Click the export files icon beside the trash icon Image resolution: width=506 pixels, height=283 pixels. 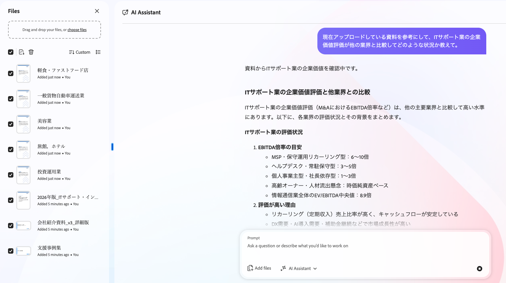22,52
